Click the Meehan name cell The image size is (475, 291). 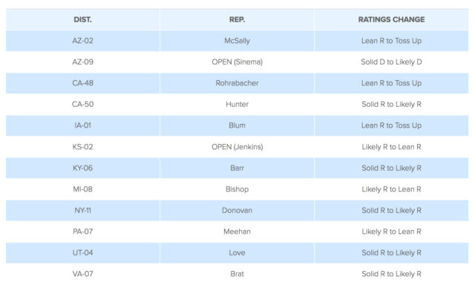[237, 232]
